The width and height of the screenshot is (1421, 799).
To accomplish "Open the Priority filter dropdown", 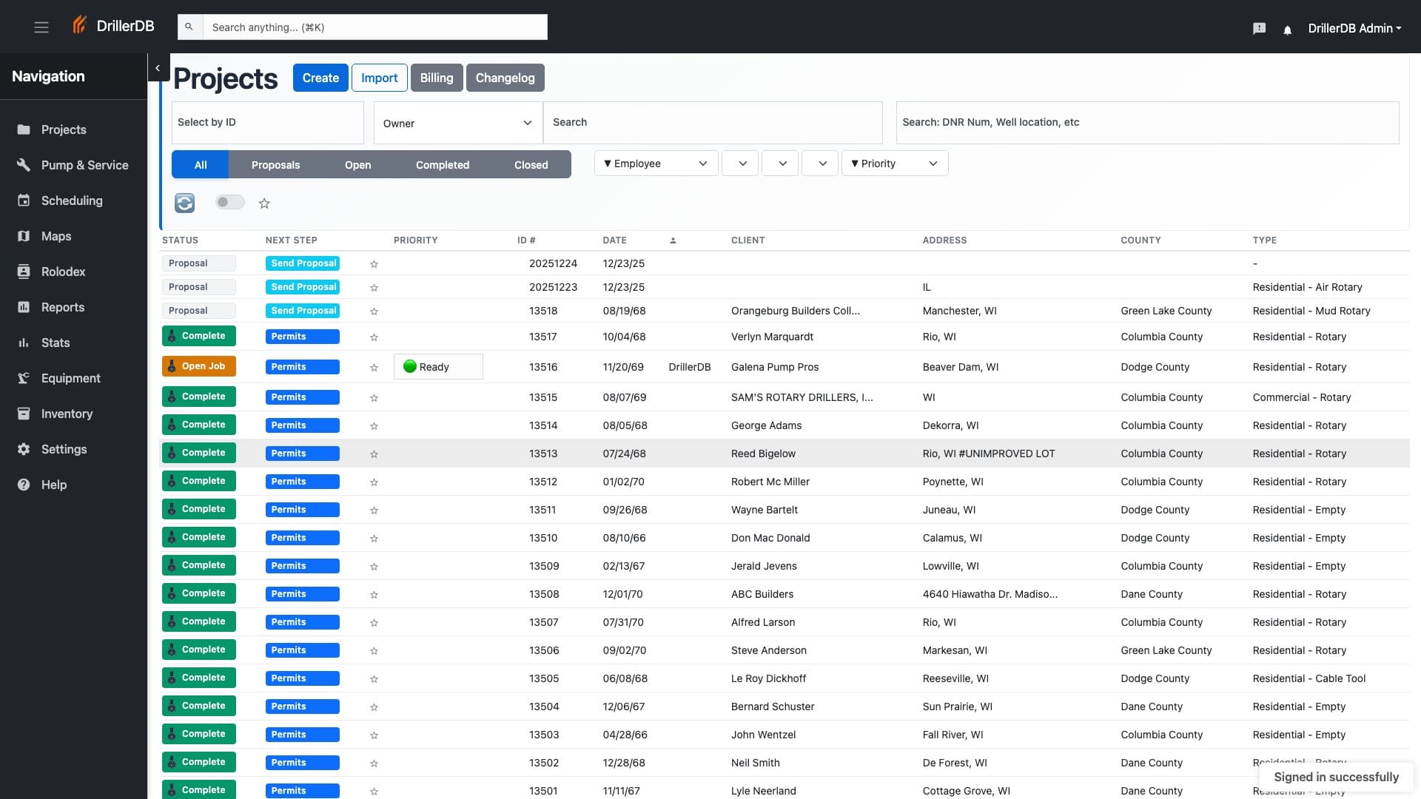I will coord(894,163).
